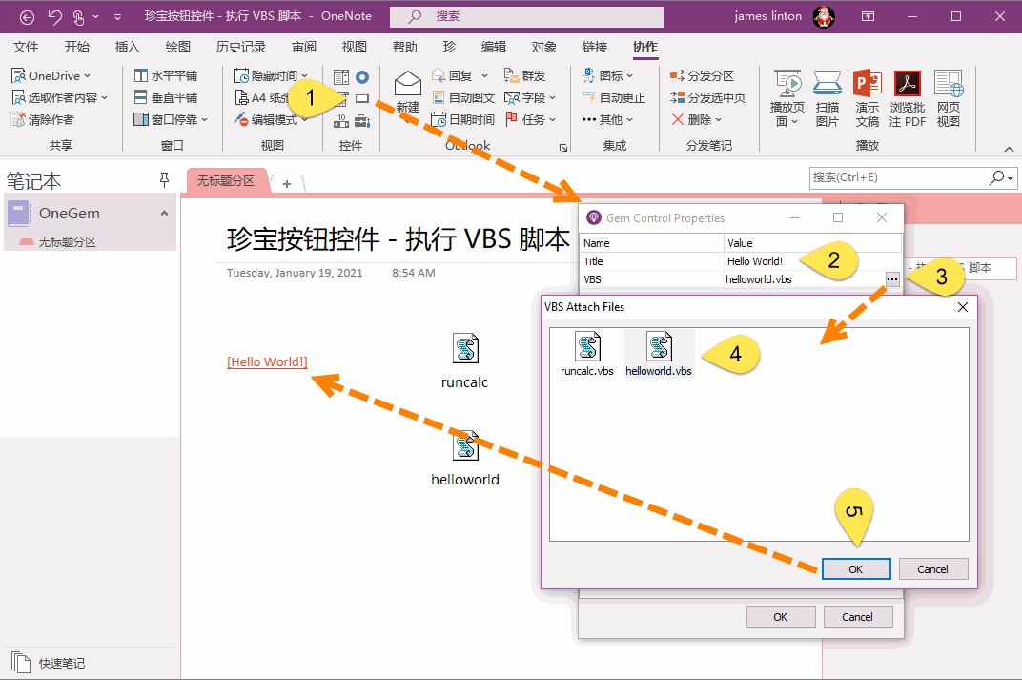Image resolution: width=1022 pixels, height=680 pixels.
Task: Switch to the 历史记录 ribbon tab
Action: [x=241, y=47]
